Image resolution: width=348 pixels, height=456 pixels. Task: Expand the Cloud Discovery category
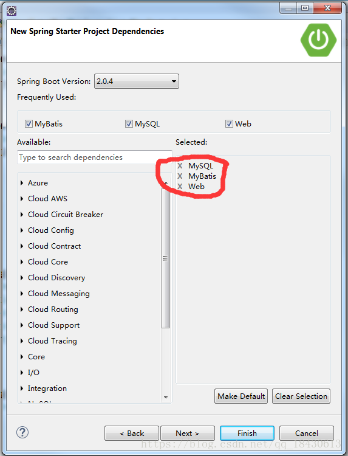tap(22, 278)
